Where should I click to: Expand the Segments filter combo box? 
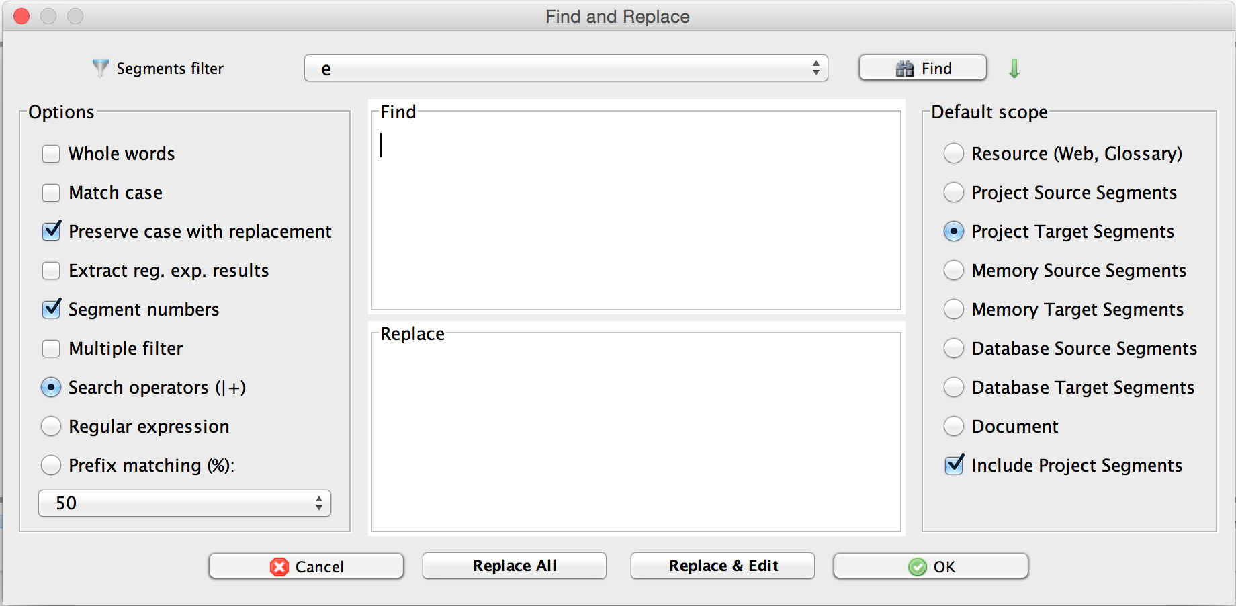pyautogui.click(x=815, y=69)
